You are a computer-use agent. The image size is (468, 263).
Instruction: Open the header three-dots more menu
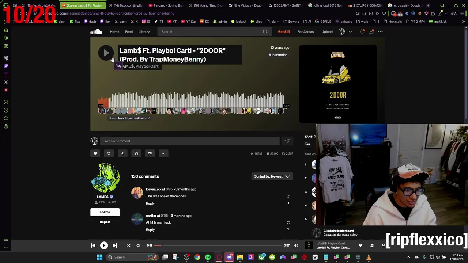click(x=380, y=32)
